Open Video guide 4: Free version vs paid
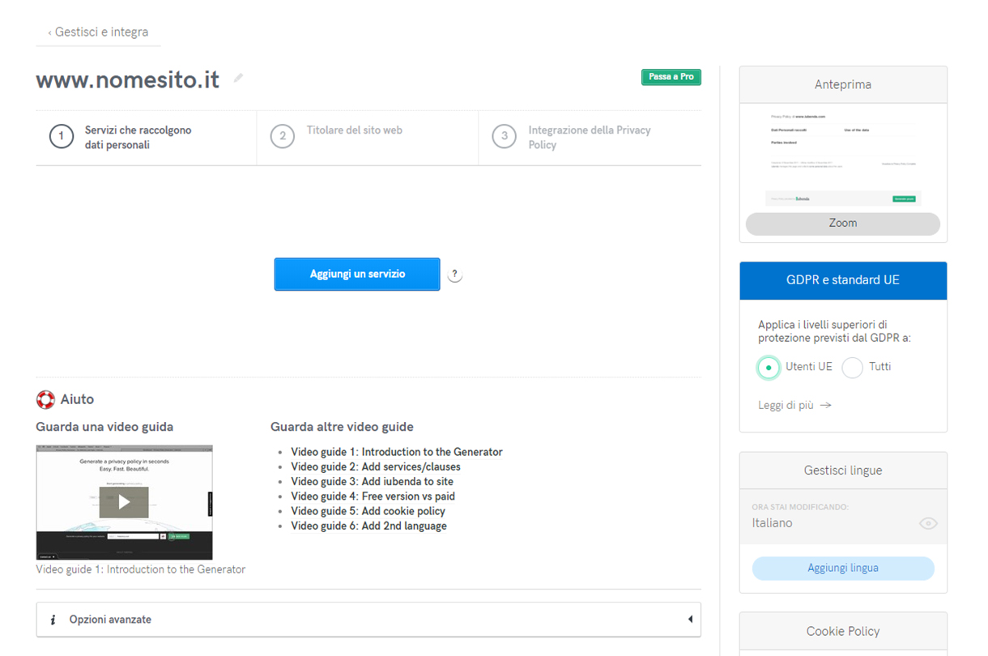 (x=373, y=496)
